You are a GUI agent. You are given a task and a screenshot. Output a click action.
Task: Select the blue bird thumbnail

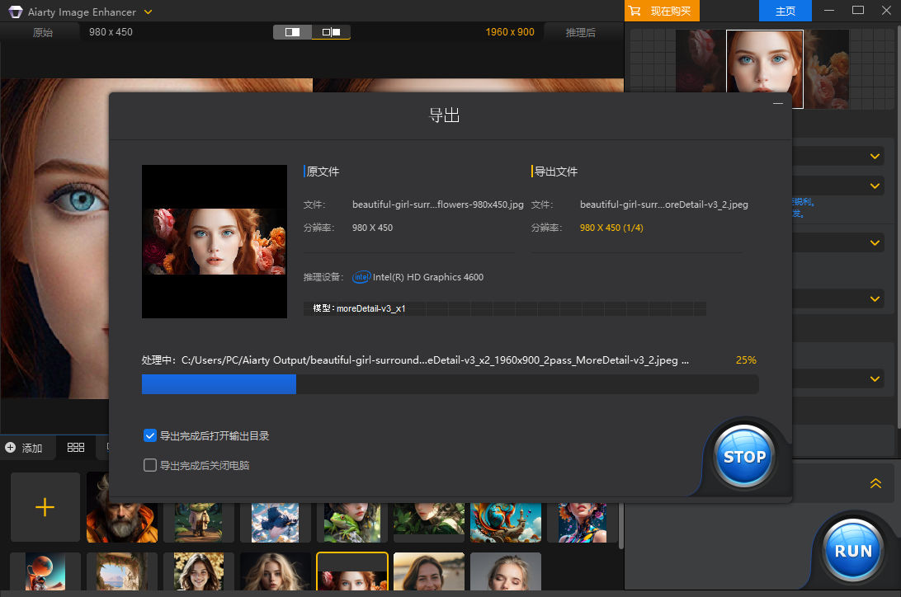point(276,523)
